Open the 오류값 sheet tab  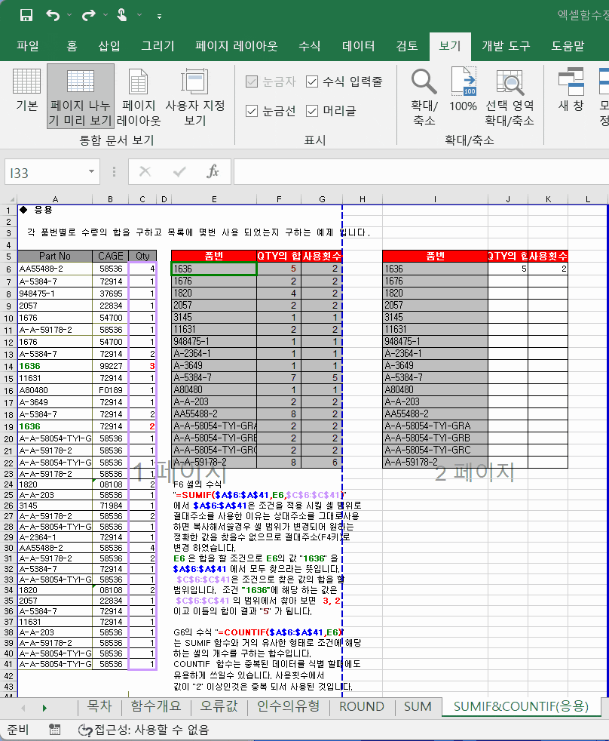[219, 706]
